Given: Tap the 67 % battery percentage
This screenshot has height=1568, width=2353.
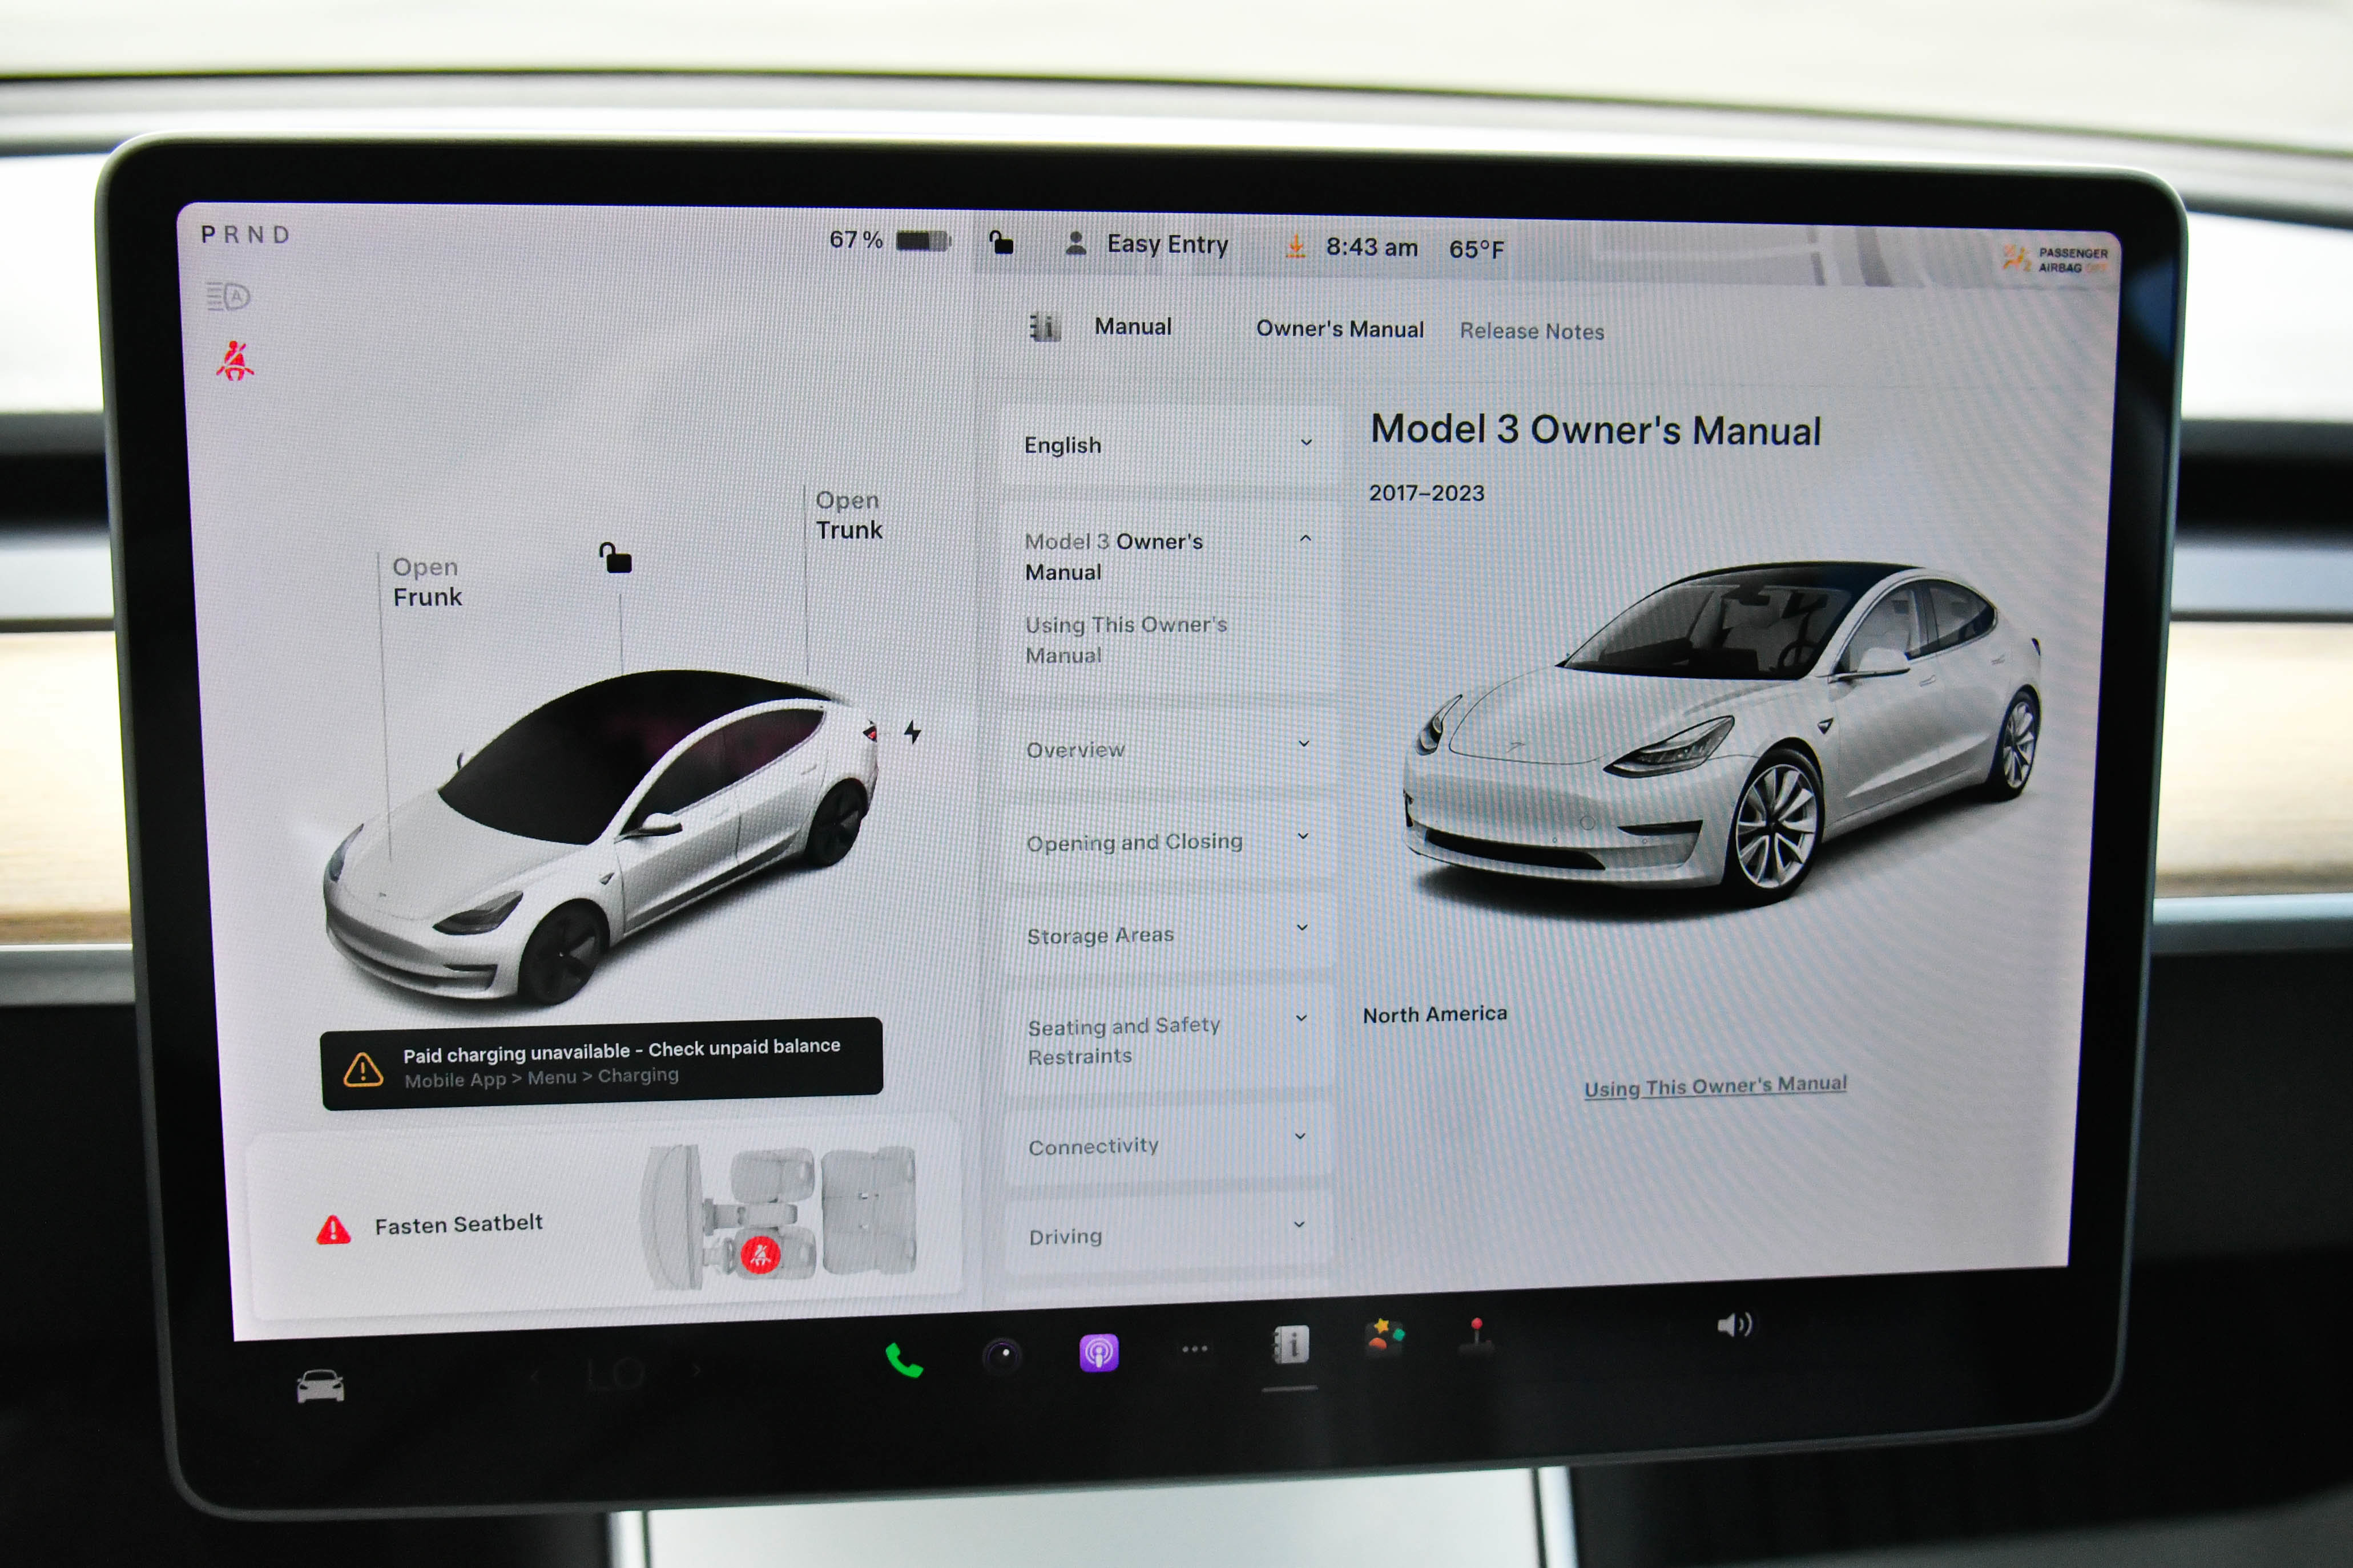Looking at the screenshot, I should tap(855, 240).
